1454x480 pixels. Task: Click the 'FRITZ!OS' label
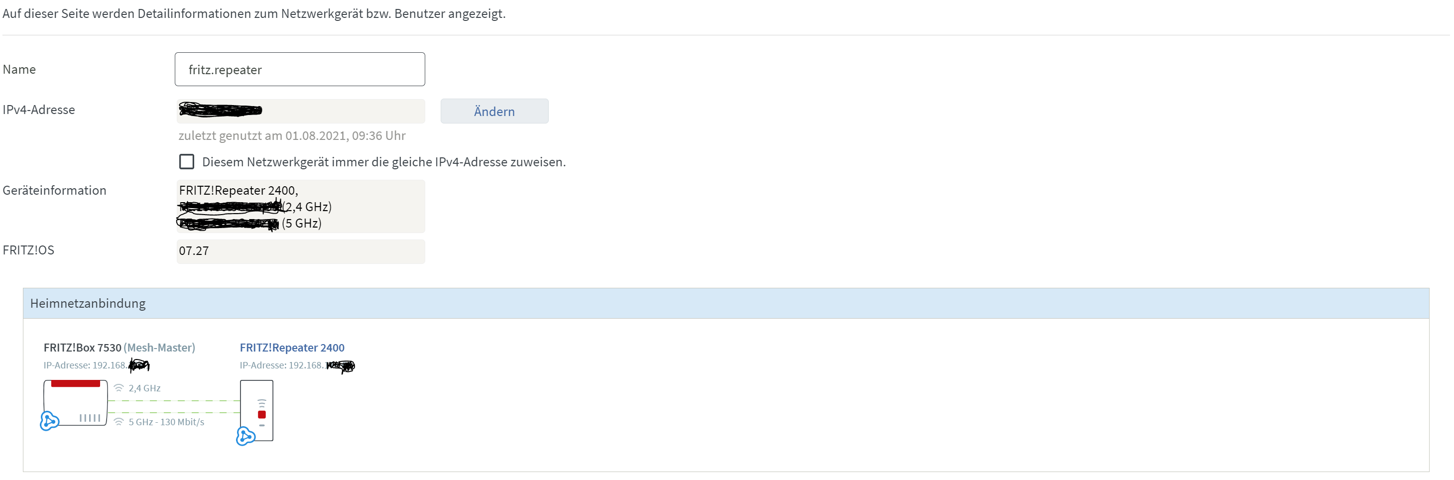click(x=28, y=250)
